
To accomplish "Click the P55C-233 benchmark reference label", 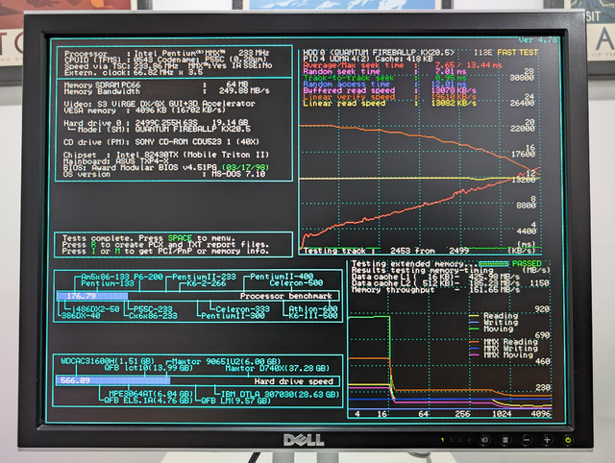I will coord(153,309).
